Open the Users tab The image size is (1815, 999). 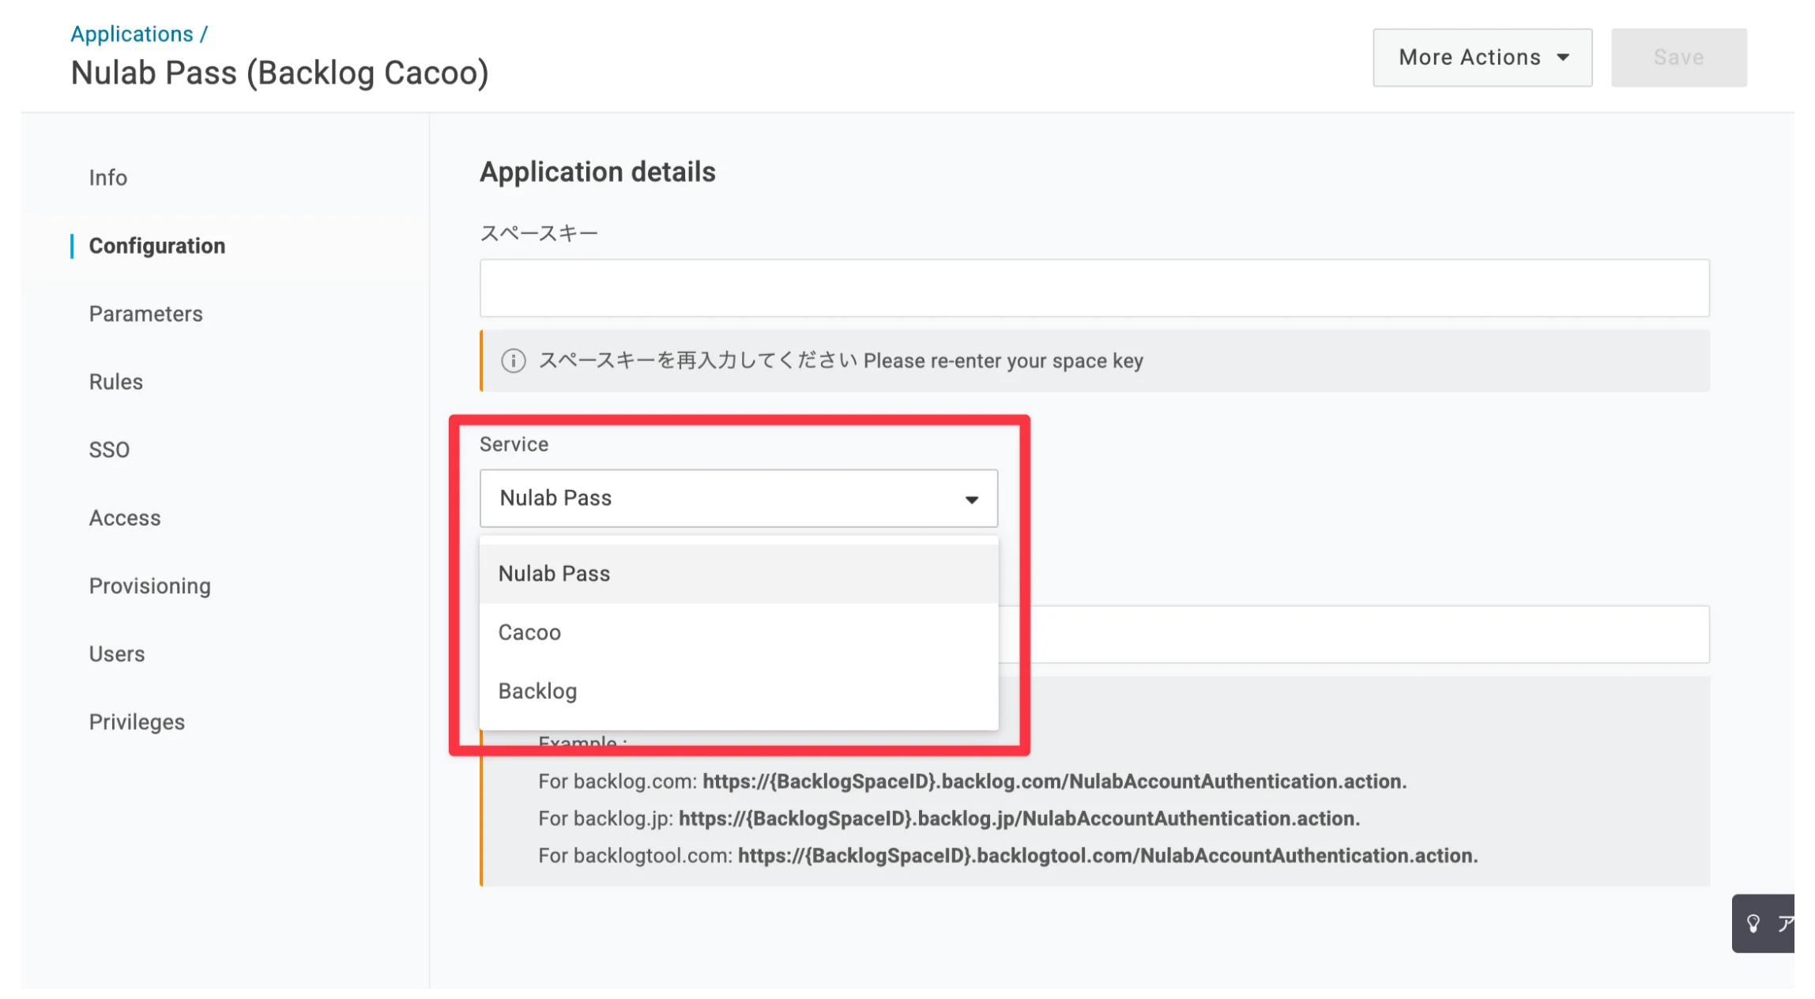pyautogui.click(x=117, y=654)
